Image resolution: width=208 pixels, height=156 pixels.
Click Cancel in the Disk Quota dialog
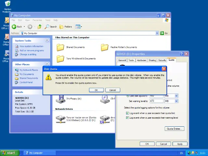click(x=113, y=90)
